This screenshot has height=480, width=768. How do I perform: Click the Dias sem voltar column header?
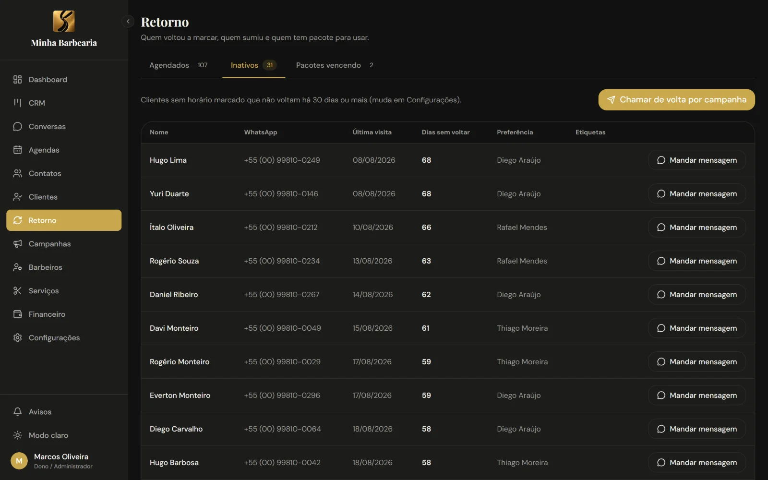pos(445,132)
